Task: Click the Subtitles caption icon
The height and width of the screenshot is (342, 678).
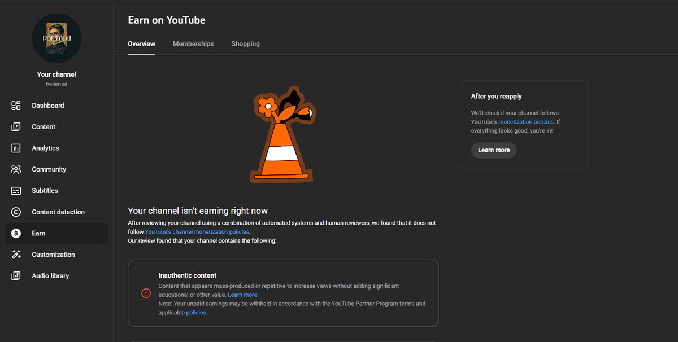Action: click(16, 191)
